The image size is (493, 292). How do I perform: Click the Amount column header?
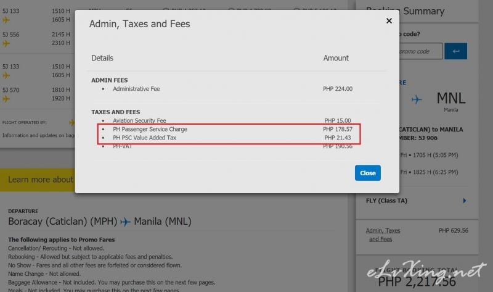point(336,58)
